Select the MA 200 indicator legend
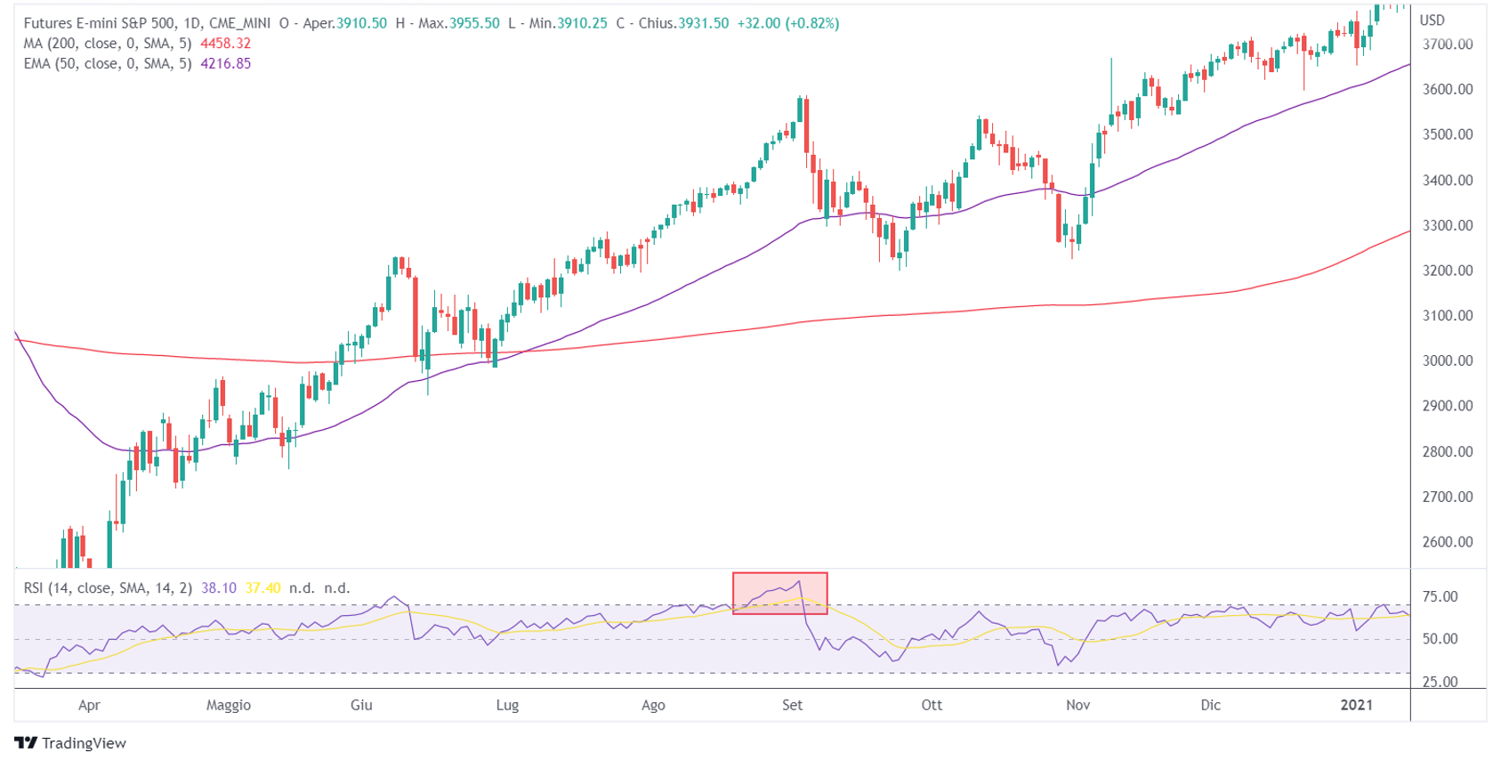Image resolution: width=1501 pixels, height=761 pixels. [107, 44]
